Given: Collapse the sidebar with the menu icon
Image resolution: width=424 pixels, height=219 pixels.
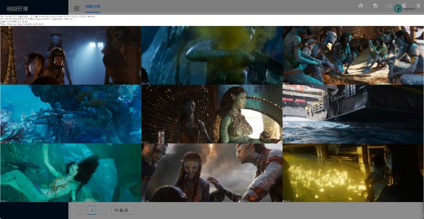Looking at the screenshot, I should pos(77,8).
